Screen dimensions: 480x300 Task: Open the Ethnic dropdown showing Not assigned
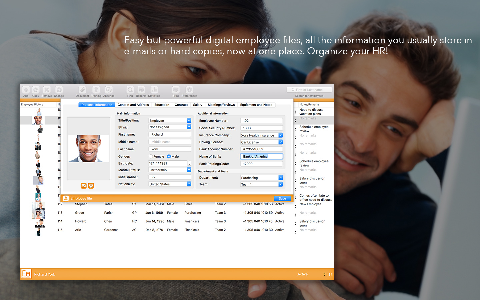(x=170, y=127)
